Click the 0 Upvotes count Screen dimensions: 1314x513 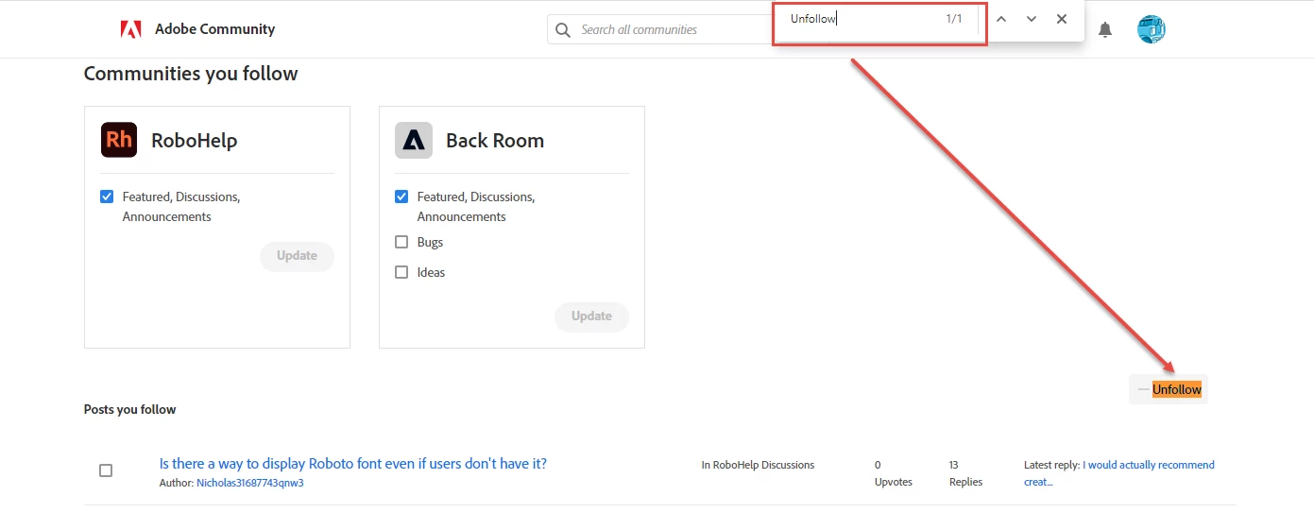pyautogui.click(x=894, y=473)
